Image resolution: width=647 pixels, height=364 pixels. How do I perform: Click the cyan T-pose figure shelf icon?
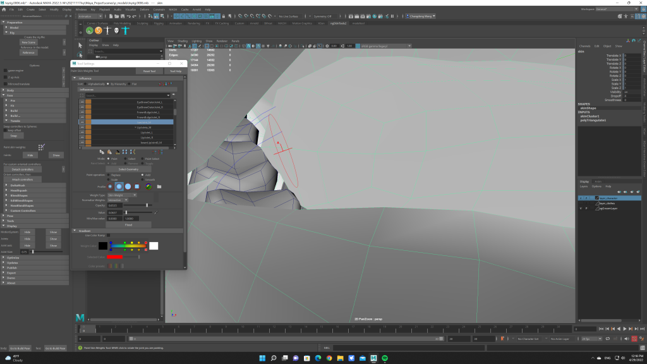125,30
